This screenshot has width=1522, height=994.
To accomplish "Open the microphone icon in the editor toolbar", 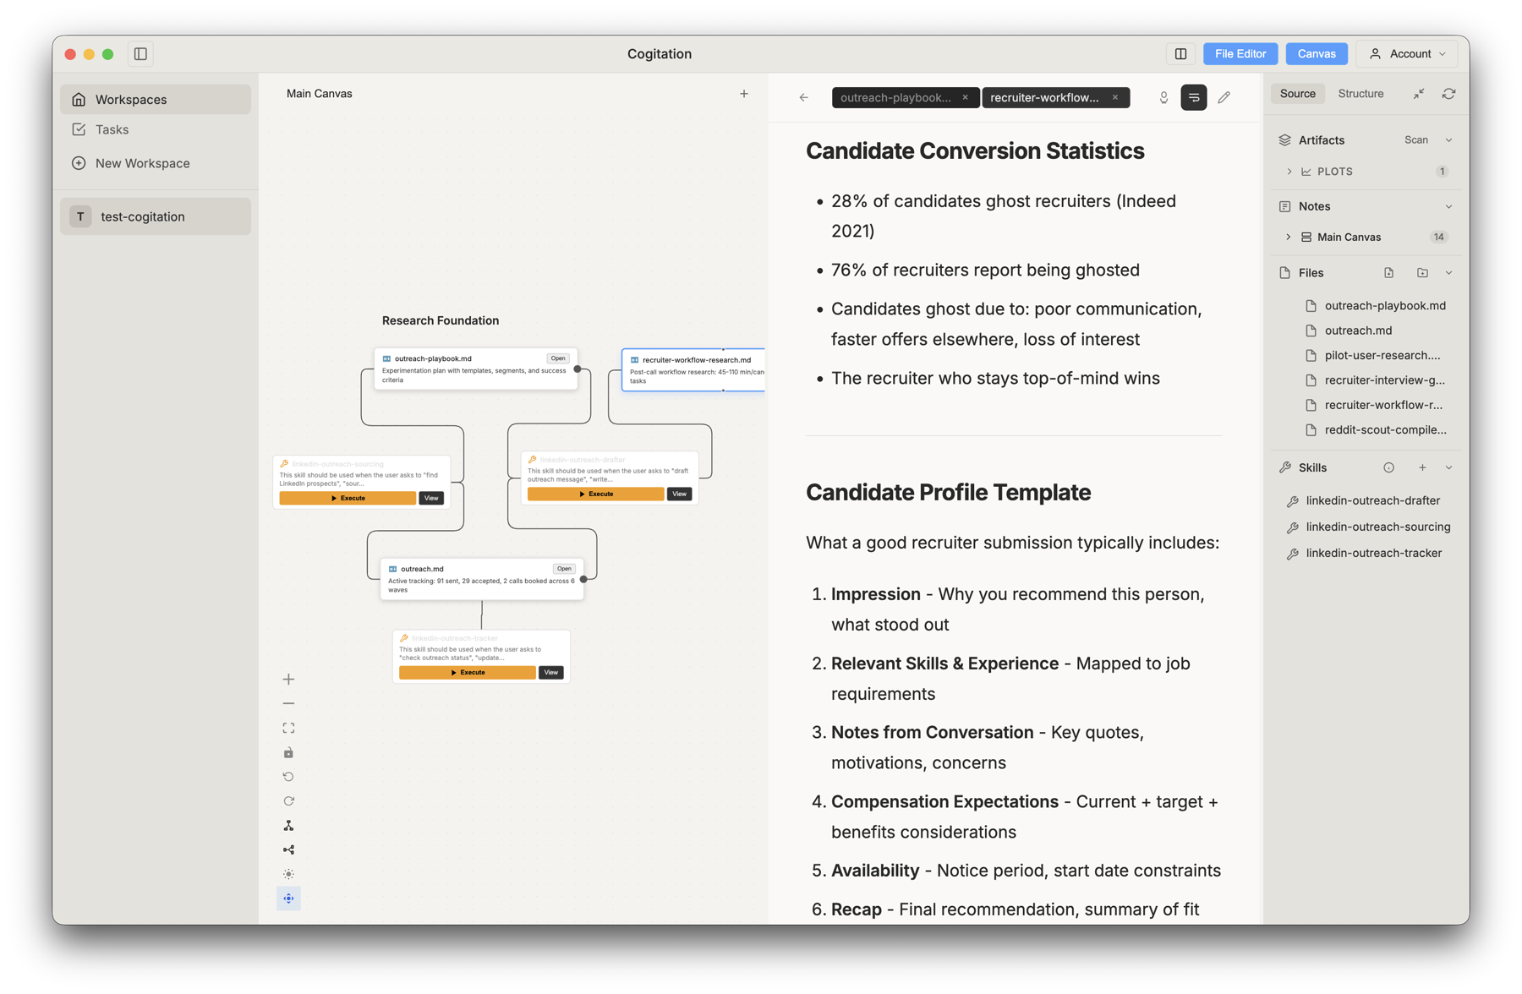I will (1163, 97).
